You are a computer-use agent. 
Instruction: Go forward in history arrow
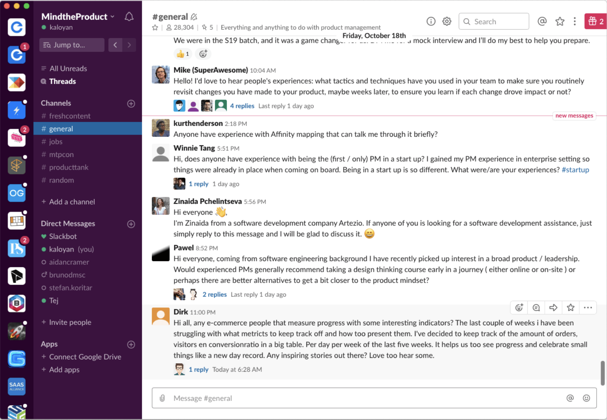pos(129,45)
